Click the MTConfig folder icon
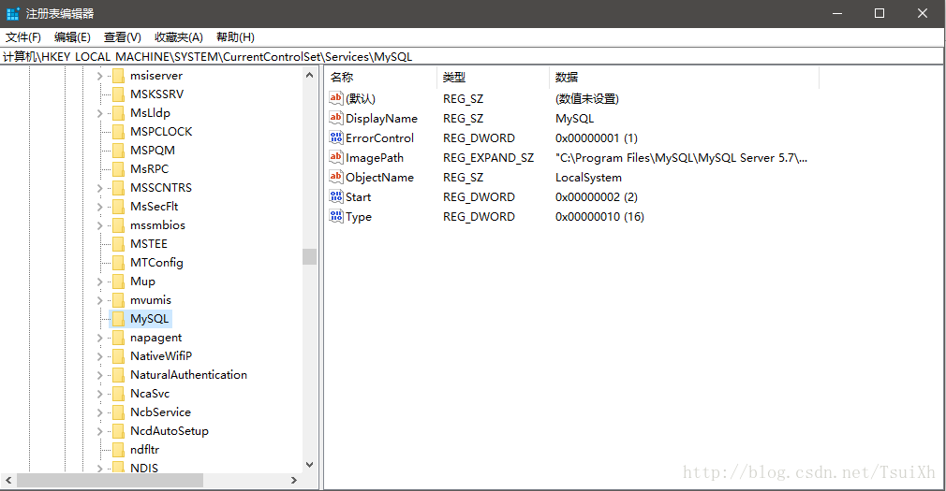The image size is (946, 491). click(x=118, y=263)
